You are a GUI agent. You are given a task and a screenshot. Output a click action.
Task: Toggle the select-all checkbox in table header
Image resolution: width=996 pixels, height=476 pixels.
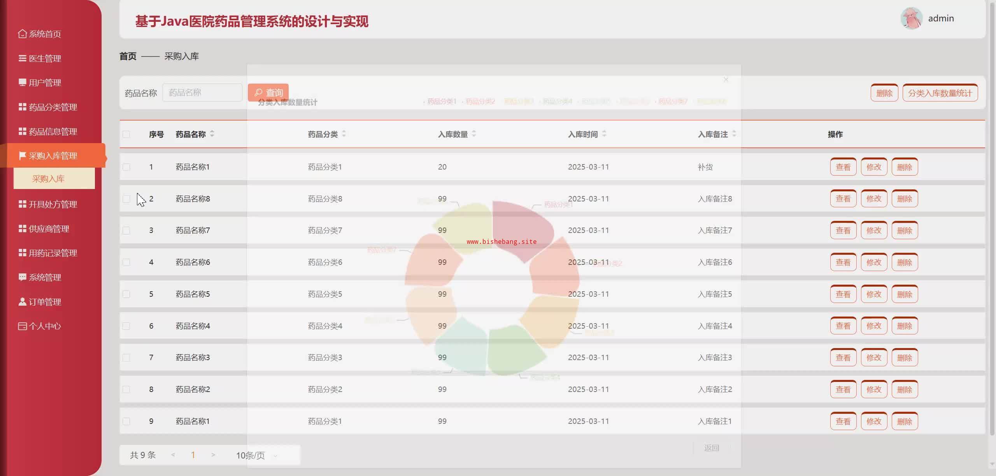pos(126,135)
